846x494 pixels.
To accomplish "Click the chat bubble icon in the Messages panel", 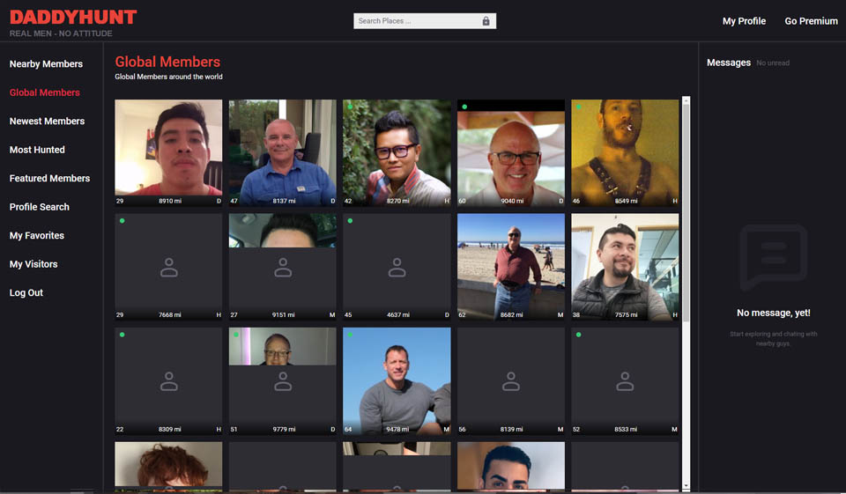I will [x=773, y=257].
